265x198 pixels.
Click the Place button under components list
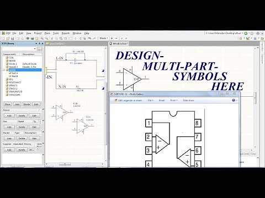point(8,104)
